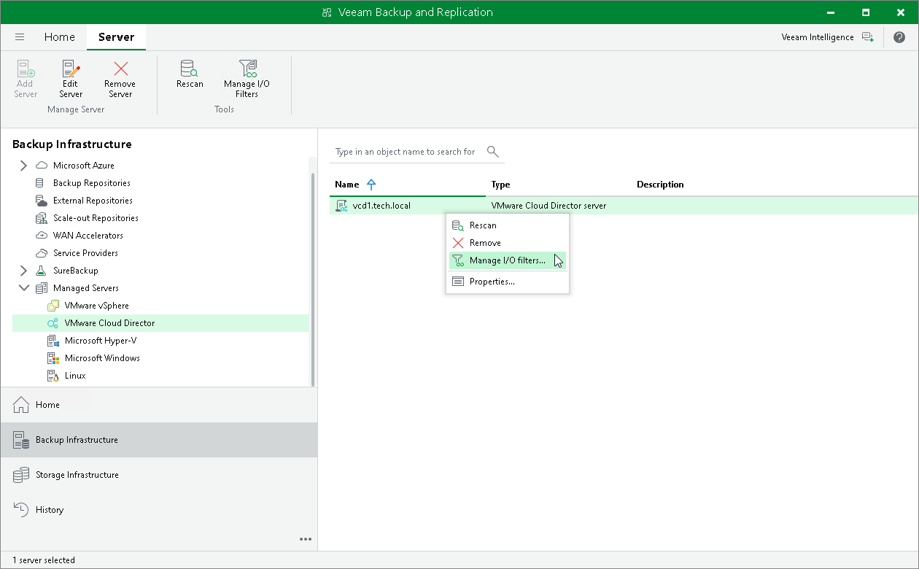Click the Add Server ribbon icon

click(26, 69)
